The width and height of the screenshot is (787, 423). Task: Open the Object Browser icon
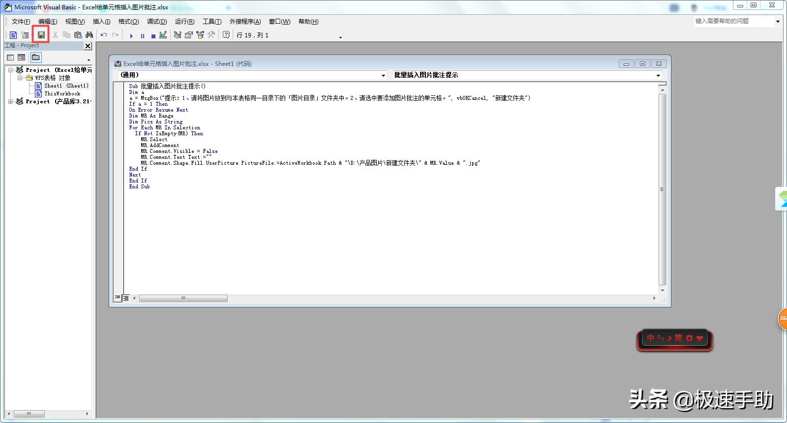click(200, 35)
